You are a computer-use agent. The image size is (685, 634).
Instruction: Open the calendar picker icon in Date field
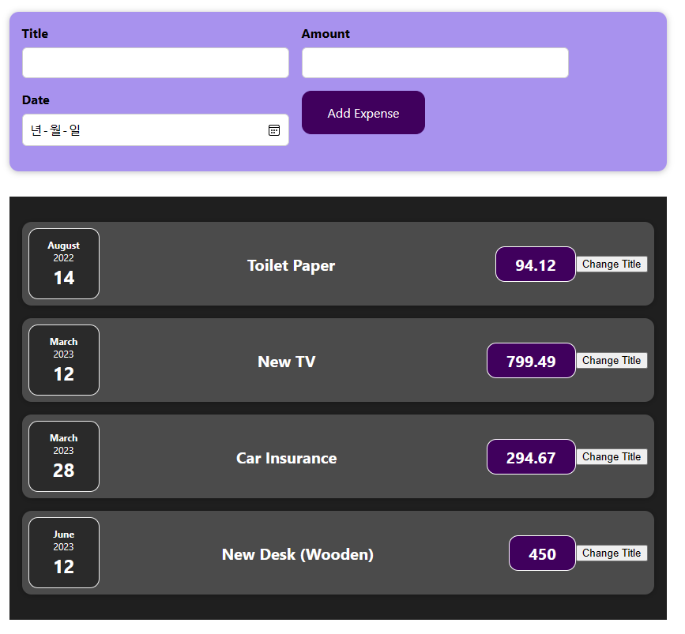pyautogui.click(x=274, y=130)
